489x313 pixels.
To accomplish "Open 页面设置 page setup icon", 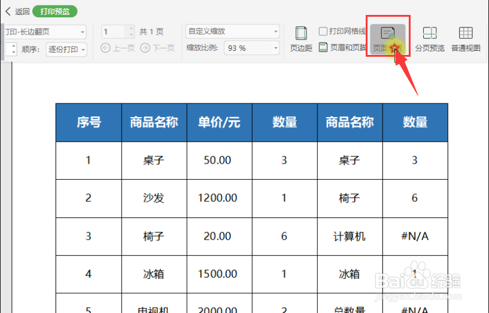I will click(x=388, y=39).
